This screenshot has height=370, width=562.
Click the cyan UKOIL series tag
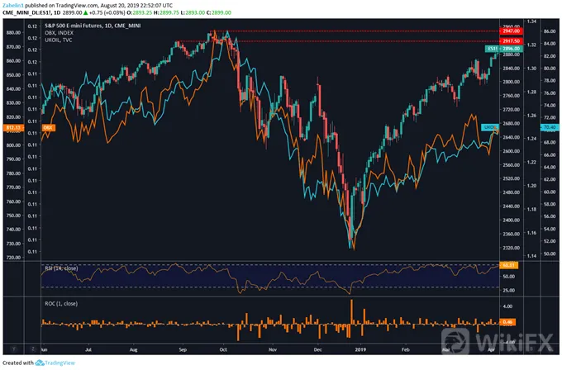coord(490,127)
